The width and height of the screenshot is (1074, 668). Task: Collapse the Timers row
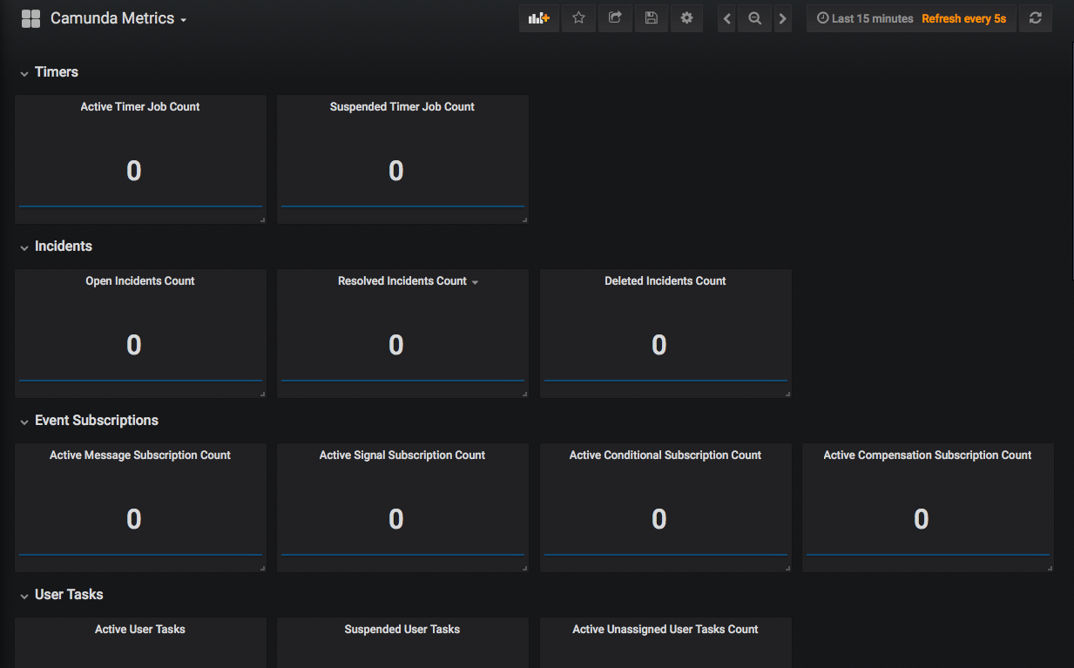24,73
